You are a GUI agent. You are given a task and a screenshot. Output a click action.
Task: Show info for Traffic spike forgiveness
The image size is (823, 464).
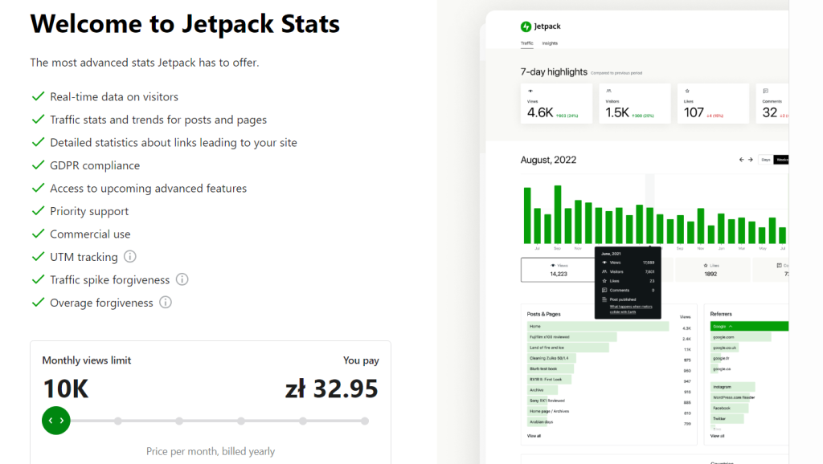[x=182, y=279]
